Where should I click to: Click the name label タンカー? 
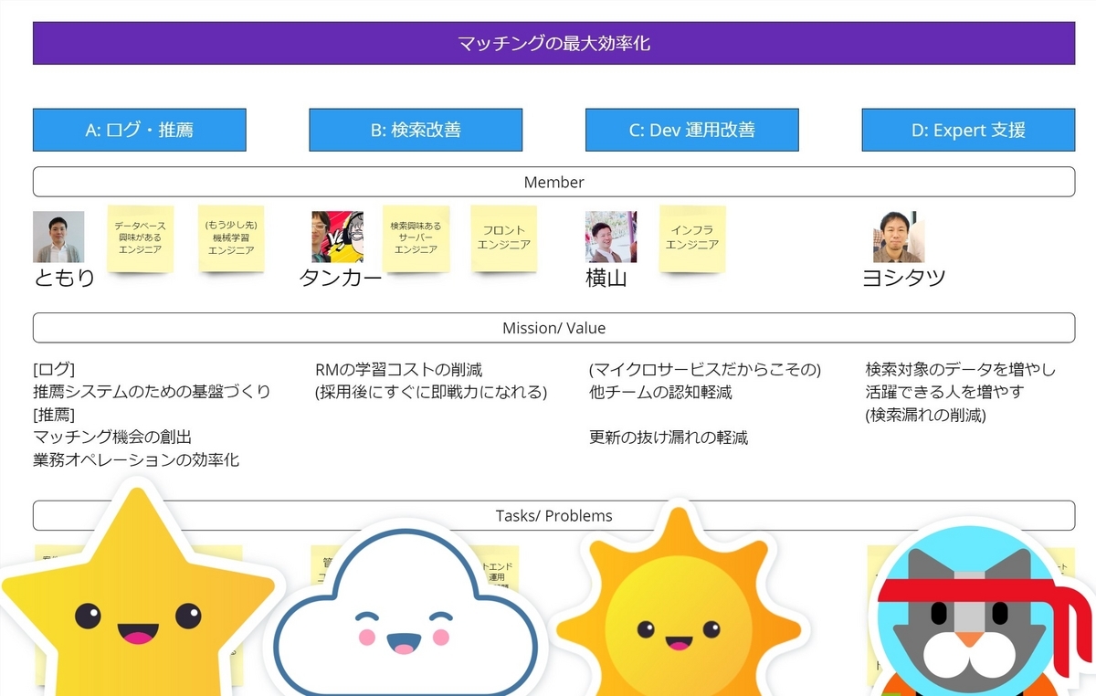(341, 279)
